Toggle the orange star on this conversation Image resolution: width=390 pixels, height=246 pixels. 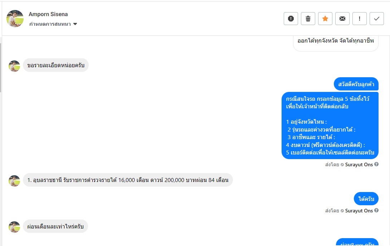pos(325,19)
